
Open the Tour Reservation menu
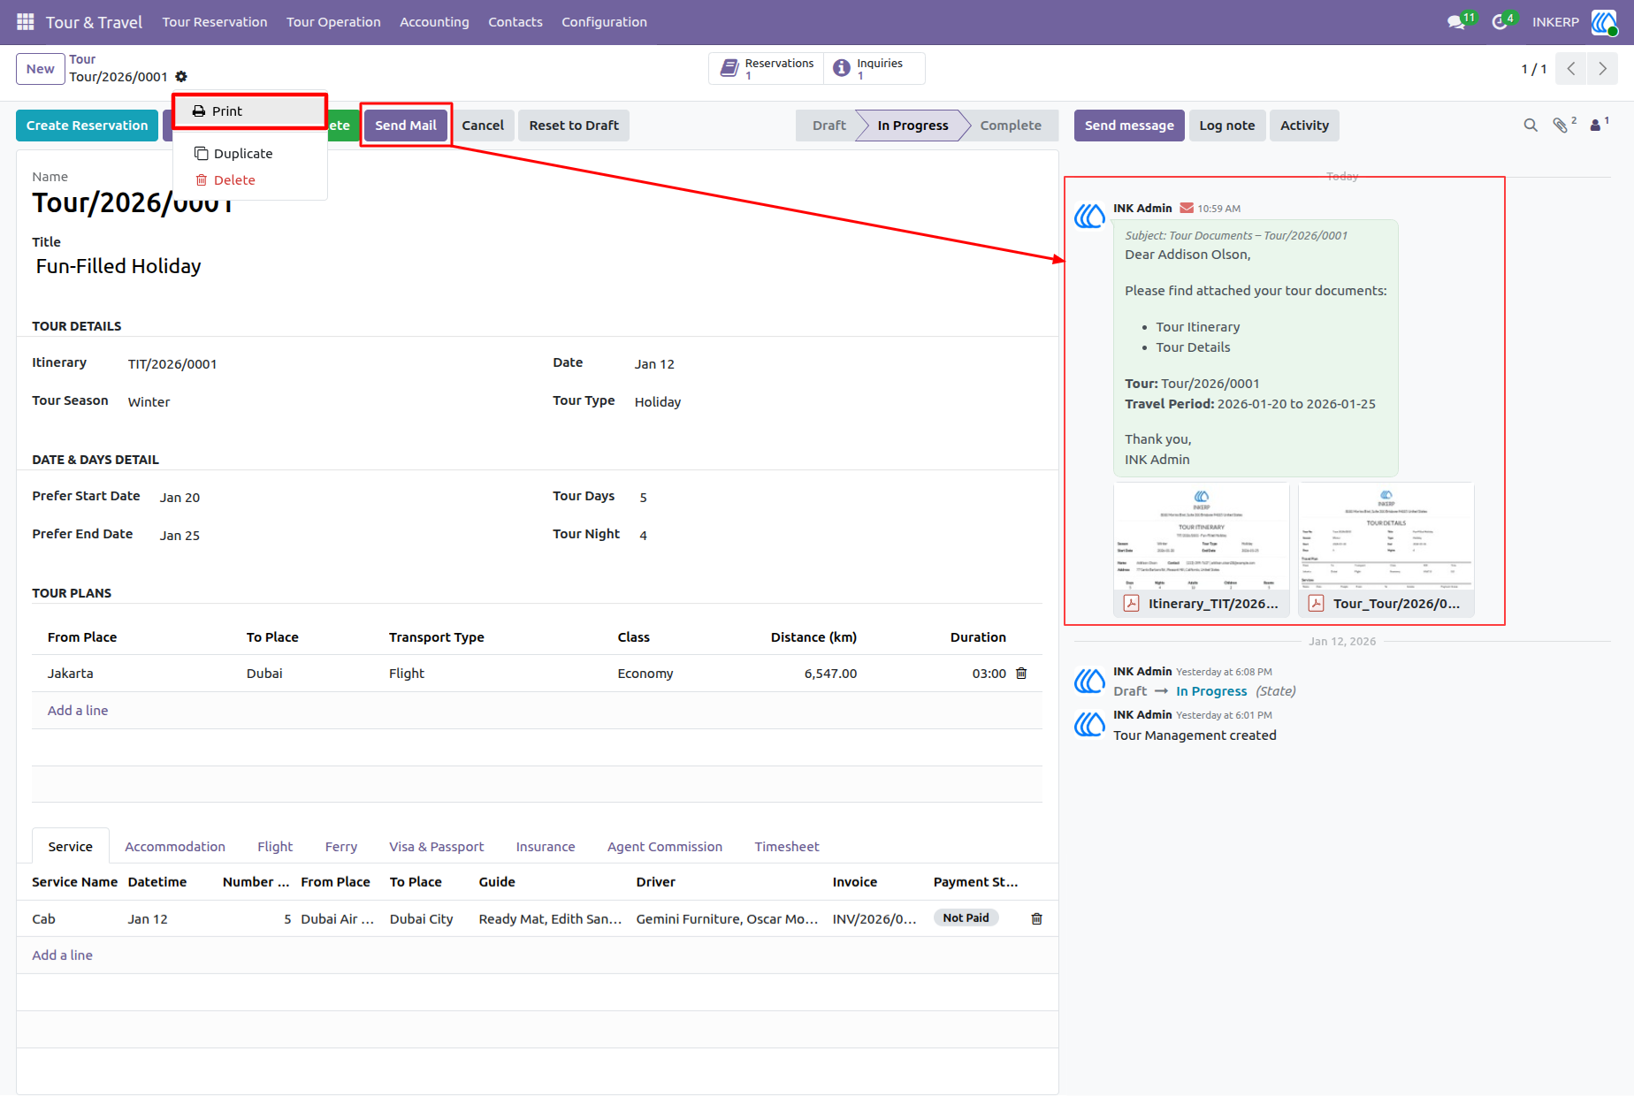pyautogui.click(x=215, y=22)
